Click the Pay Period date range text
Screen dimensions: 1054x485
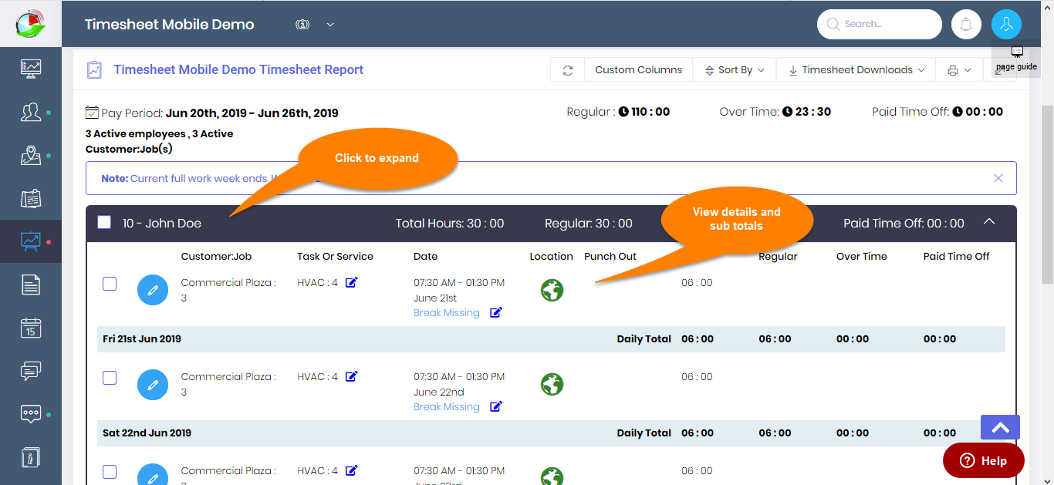252,113
